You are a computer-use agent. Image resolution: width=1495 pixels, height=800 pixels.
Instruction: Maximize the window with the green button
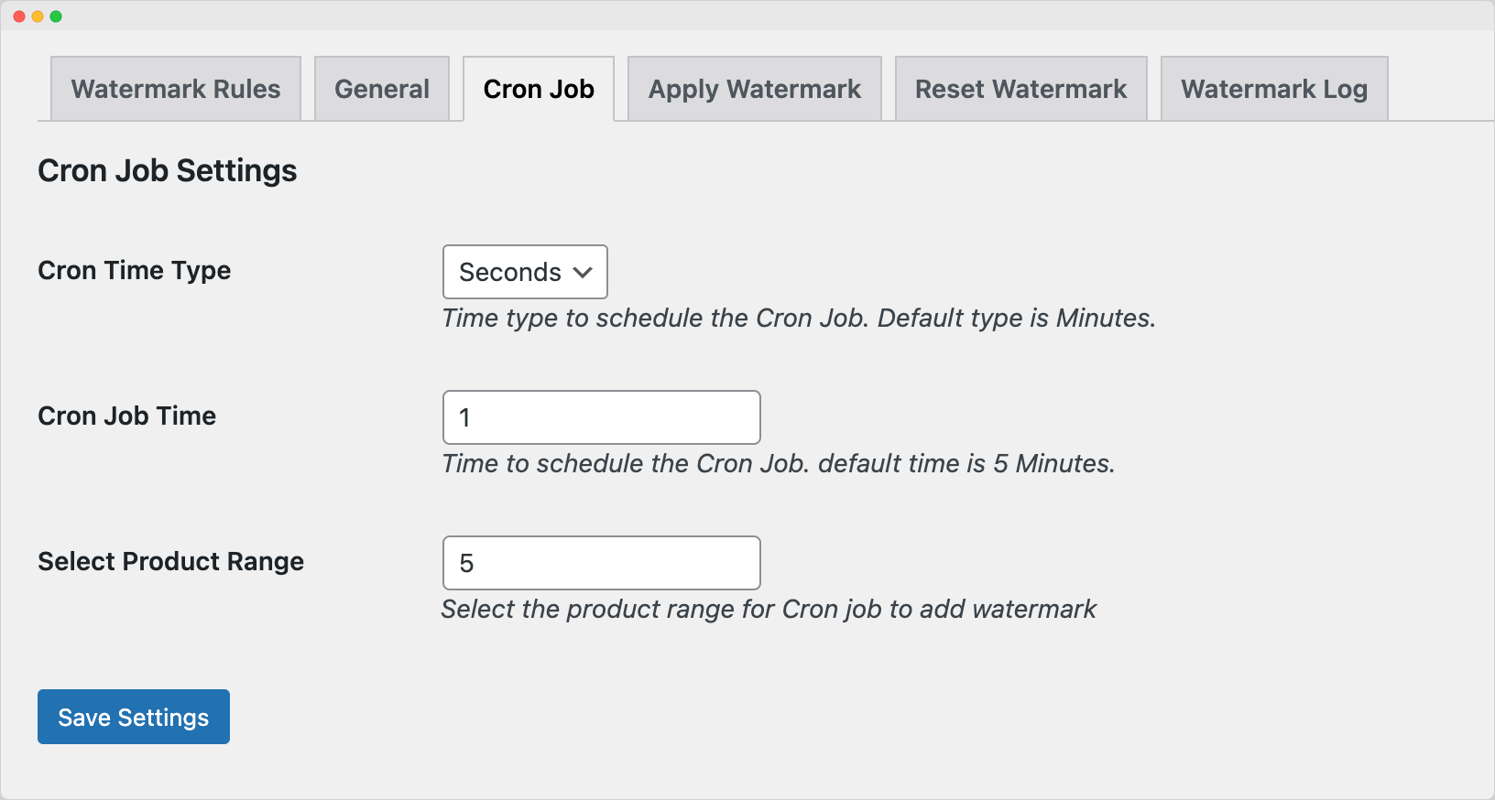pyautogui.click(x=56, y=16)
